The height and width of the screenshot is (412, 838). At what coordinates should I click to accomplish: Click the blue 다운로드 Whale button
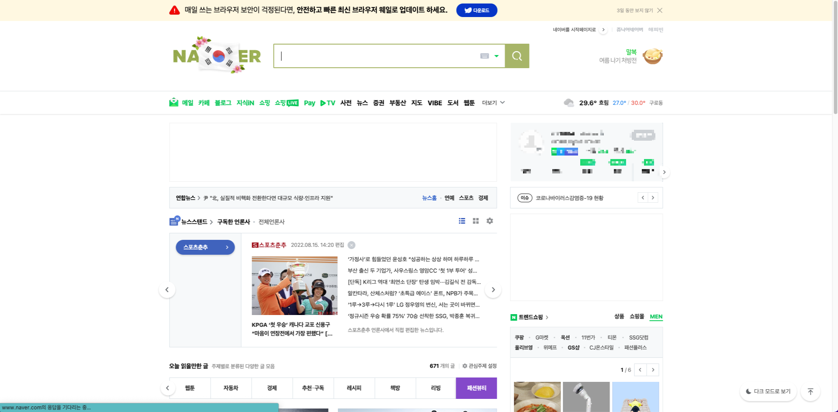477,10
